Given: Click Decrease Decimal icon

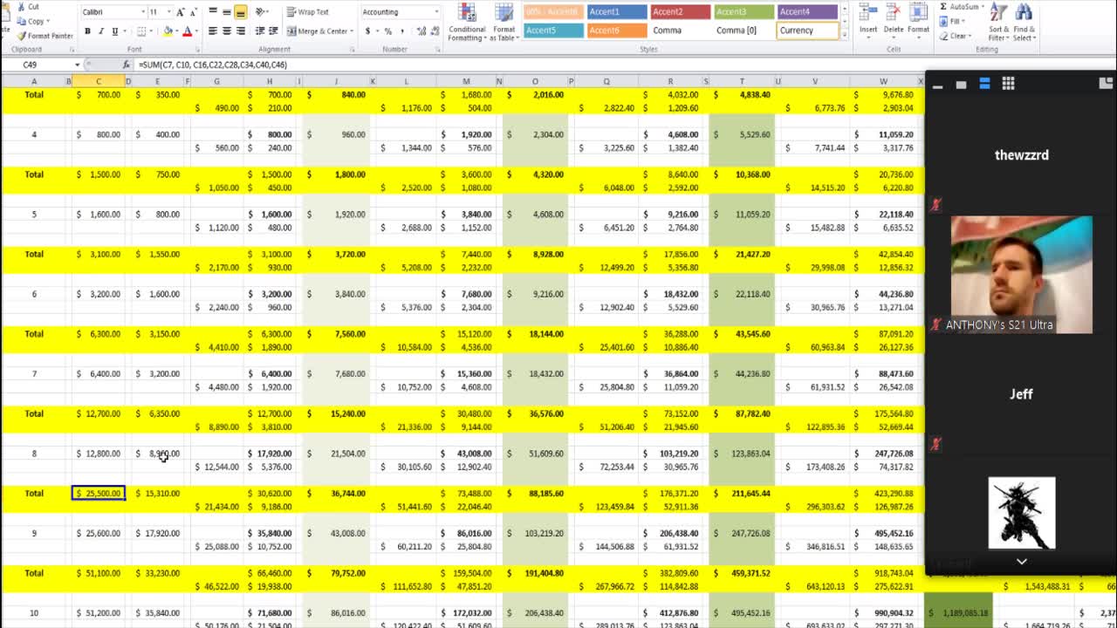Looking at the screenshot, I should tap(434, 31).
